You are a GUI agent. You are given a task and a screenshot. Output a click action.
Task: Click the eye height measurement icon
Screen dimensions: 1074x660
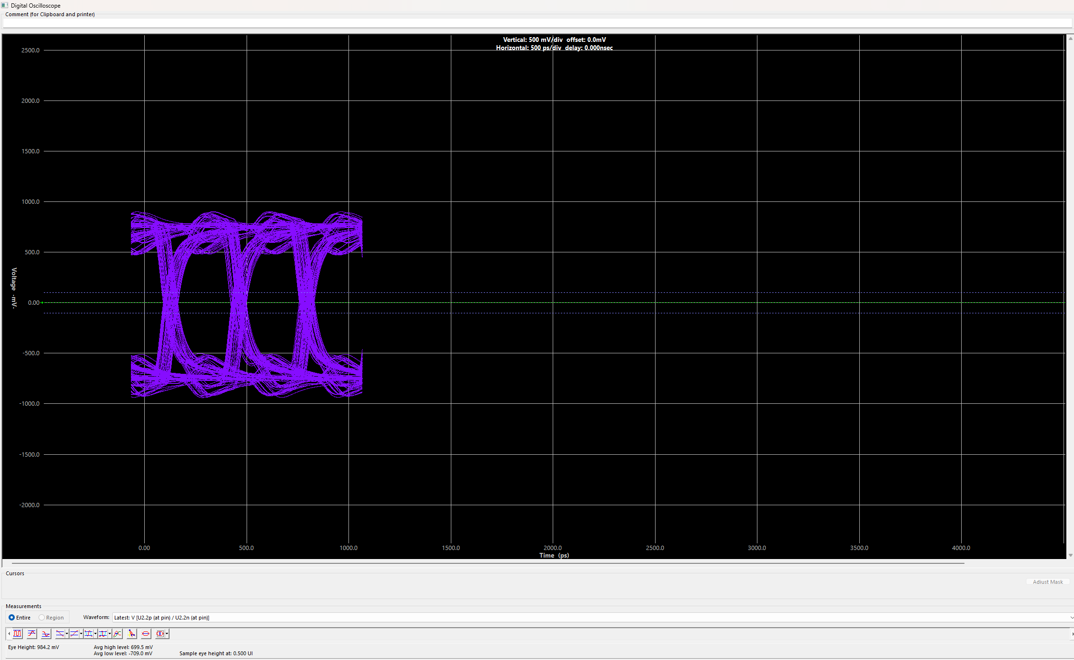(x=160, y=634)
